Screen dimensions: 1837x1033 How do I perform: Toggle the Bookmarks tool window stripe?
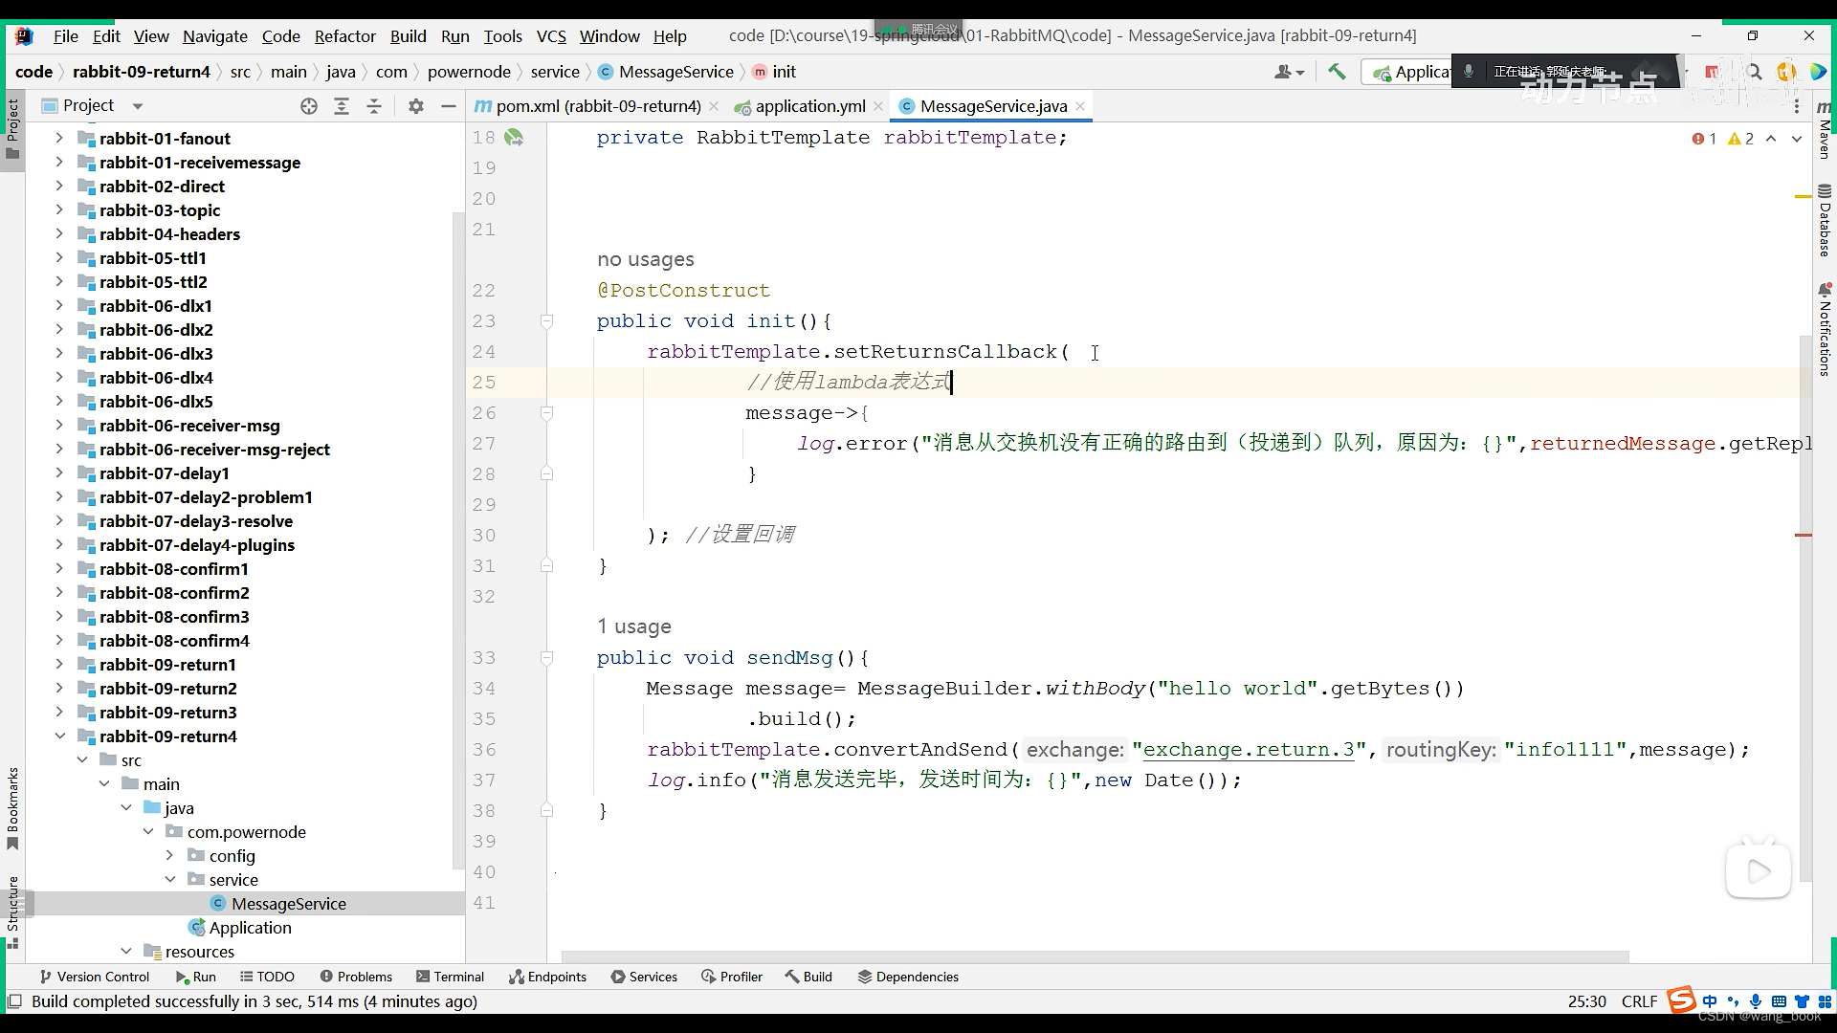pos(12,808)
